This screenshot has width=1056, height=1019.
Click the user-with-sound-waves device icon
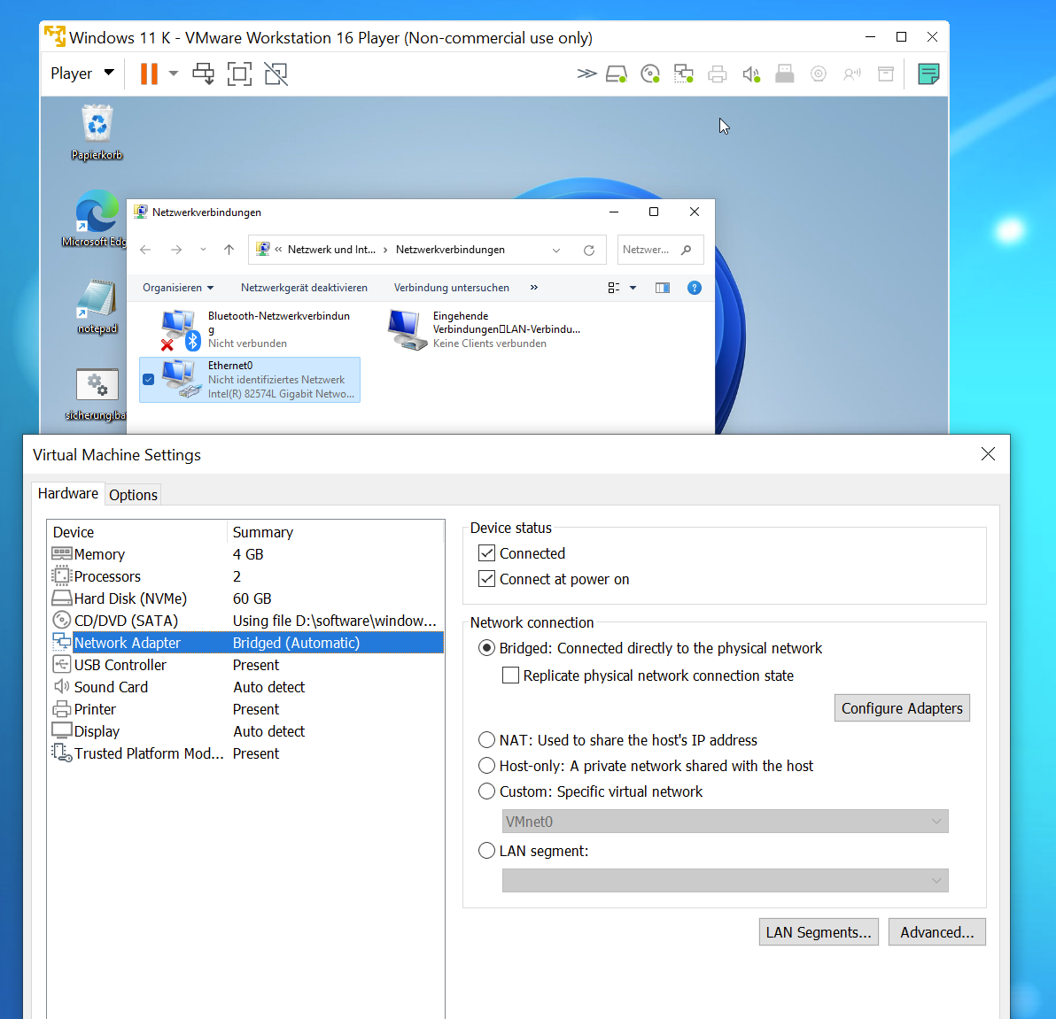point(852,73)
